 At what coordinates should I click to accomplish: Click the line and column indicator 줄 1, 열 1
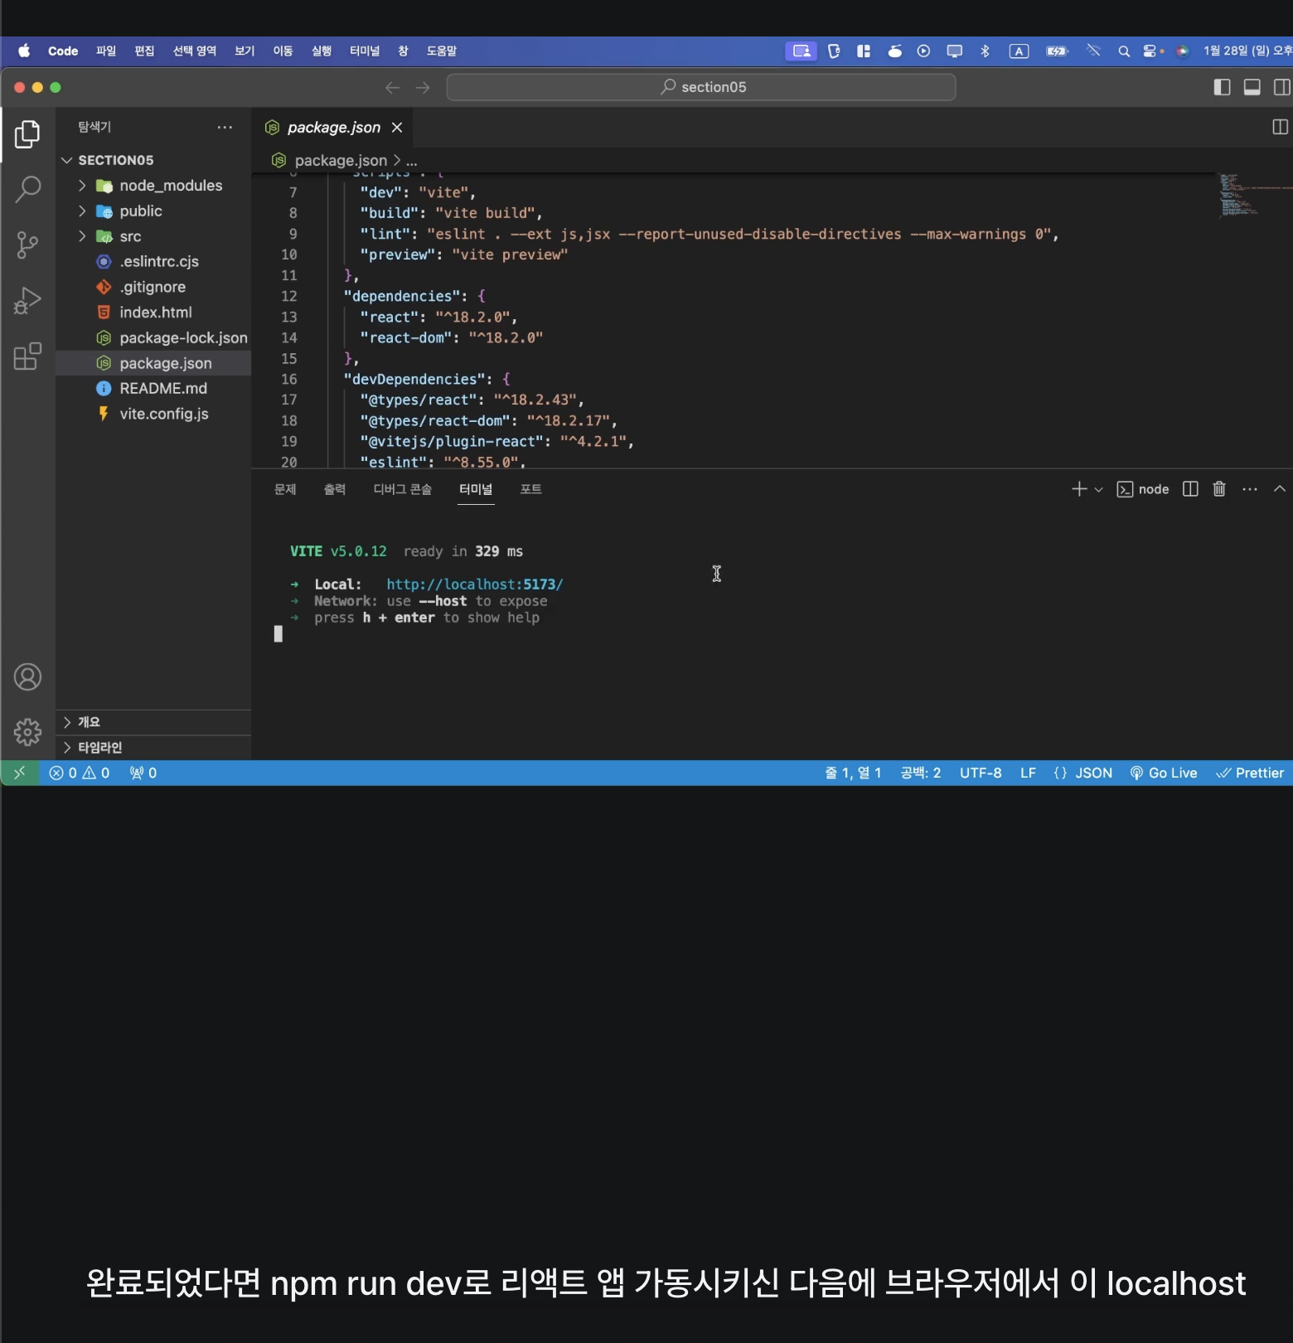[x=853, y=773]
